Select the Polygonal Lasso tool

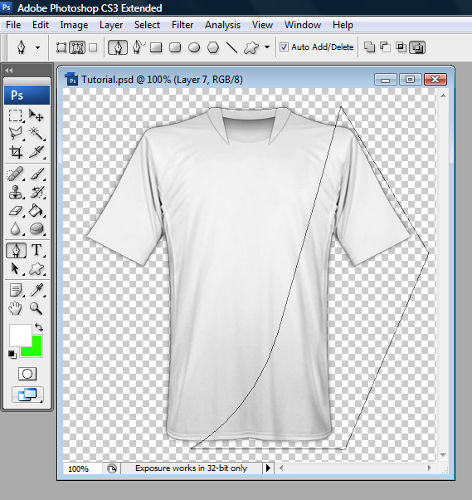click(x=15, y=133)
